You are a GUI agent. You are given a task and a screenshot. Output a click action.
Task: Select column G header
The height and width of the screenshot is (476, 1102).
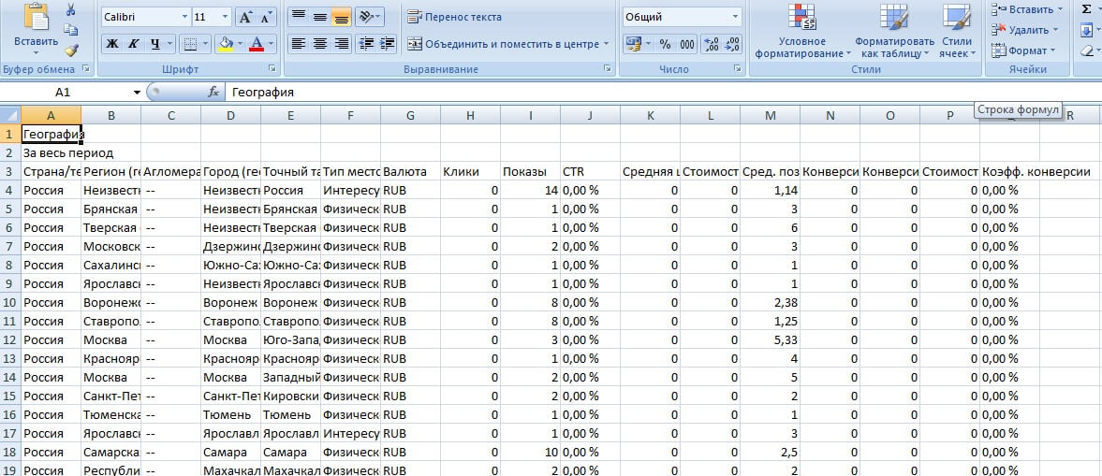coord(410,115)
